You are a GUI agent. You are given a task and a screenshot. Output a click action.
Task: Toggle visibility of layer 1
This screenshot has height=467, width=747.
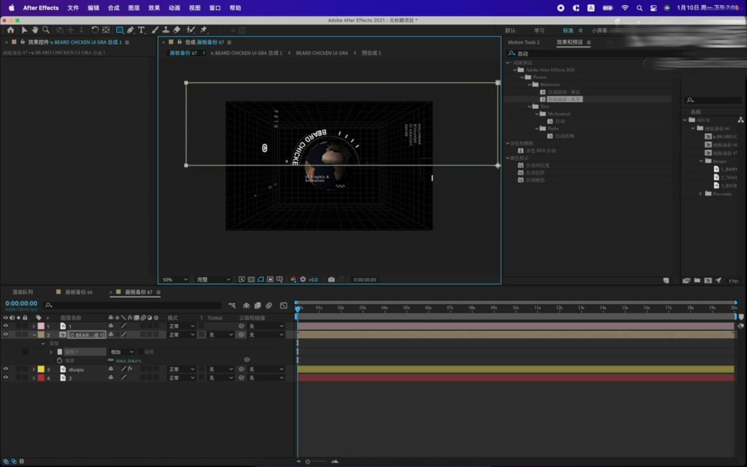[6, 326]
